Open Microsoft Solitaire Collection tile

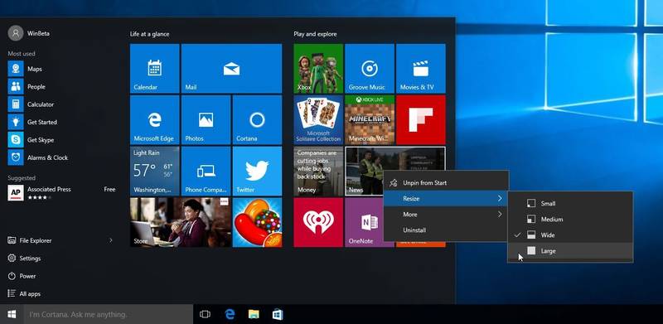click(x=318, y=119)
